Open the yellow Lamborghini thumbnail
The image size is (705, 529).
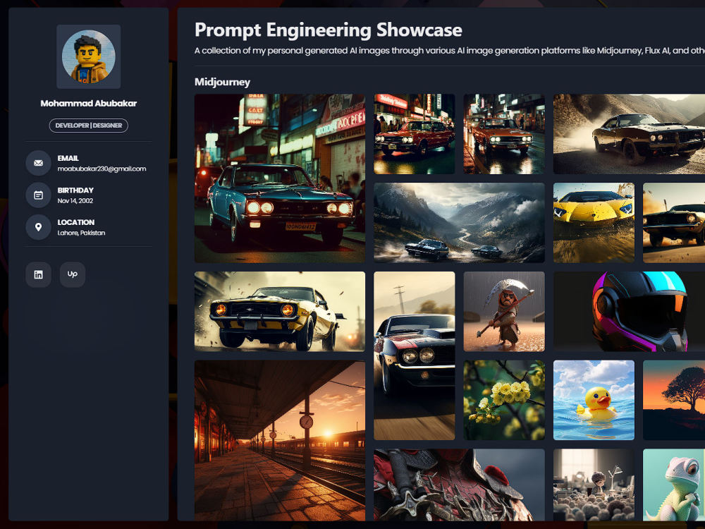click(x=594, y=223)
